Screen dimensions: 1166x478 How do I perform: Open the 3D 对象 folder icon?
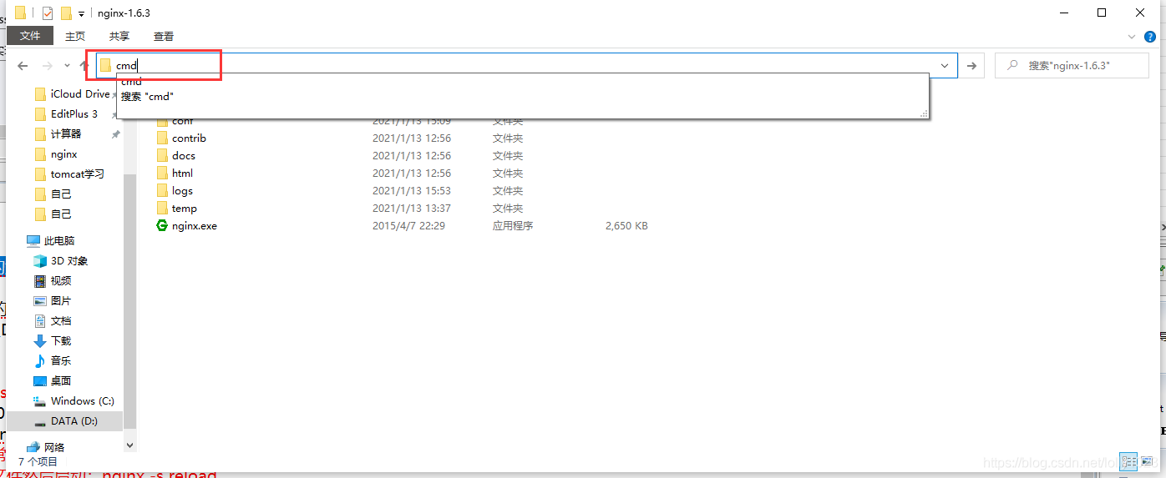pyautogui.click(x=40, y=260)
